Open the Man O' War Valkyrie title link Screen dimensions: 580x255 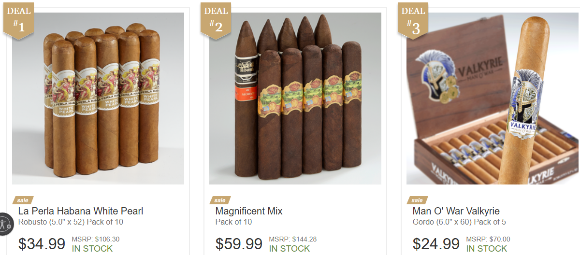coord(456,211)
